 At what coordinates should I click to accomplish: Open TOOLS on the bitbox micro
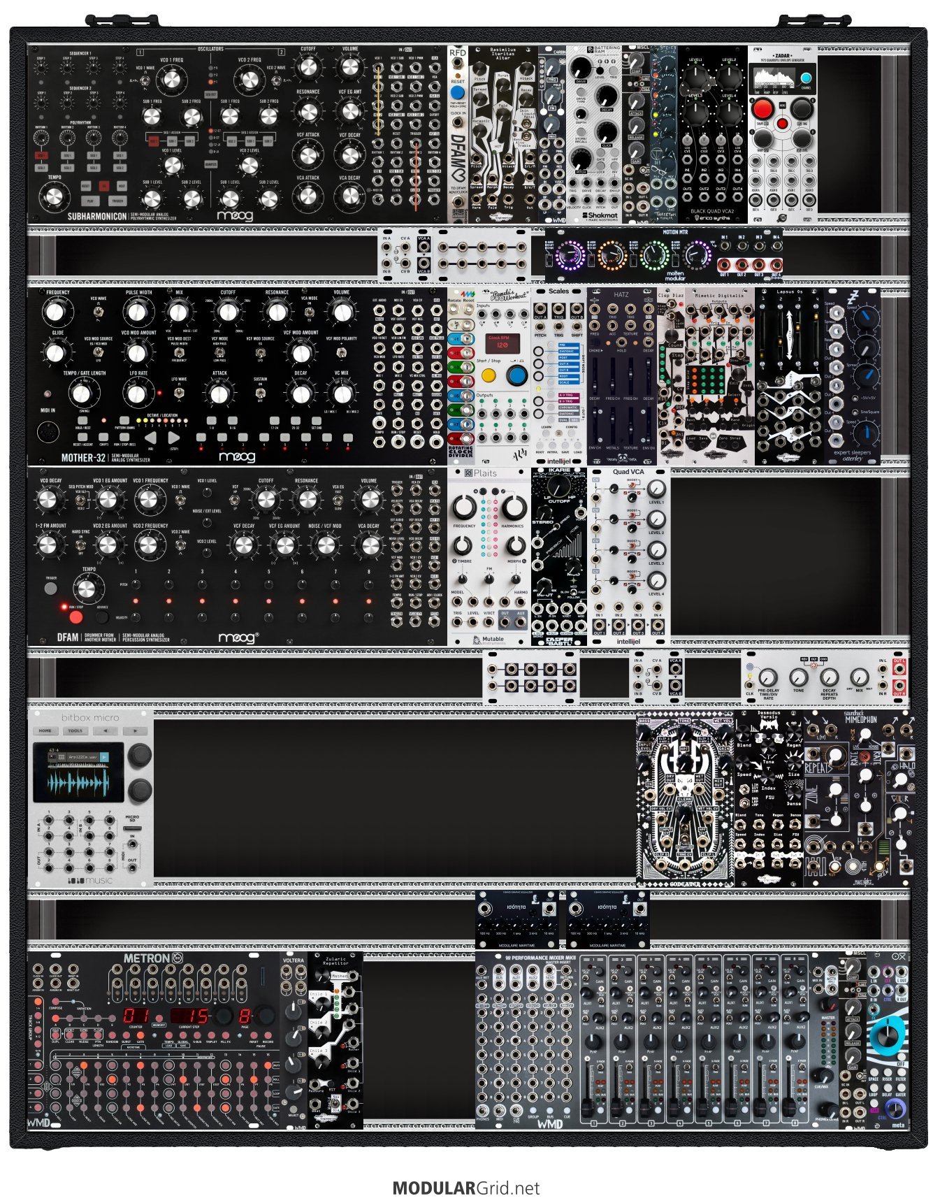click(x=75, y=730)
